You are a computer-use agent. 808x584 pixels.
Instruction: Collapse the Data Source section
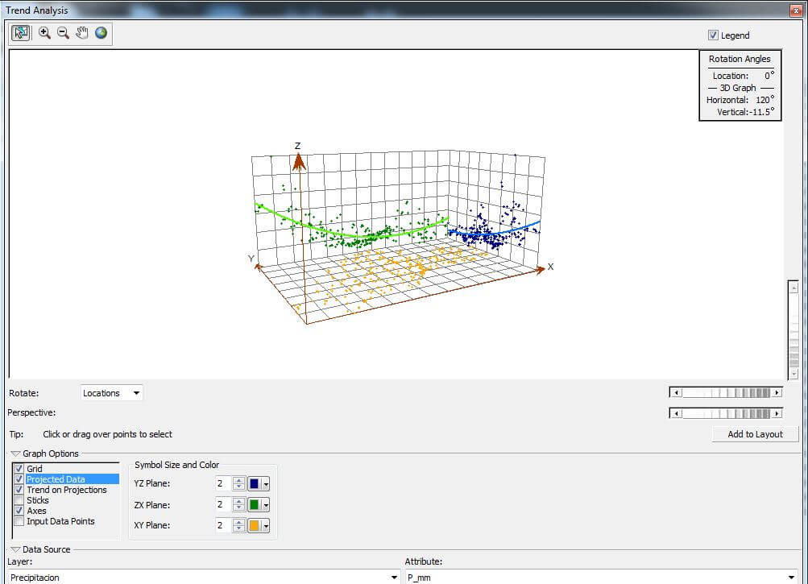(x=15, y=549)
